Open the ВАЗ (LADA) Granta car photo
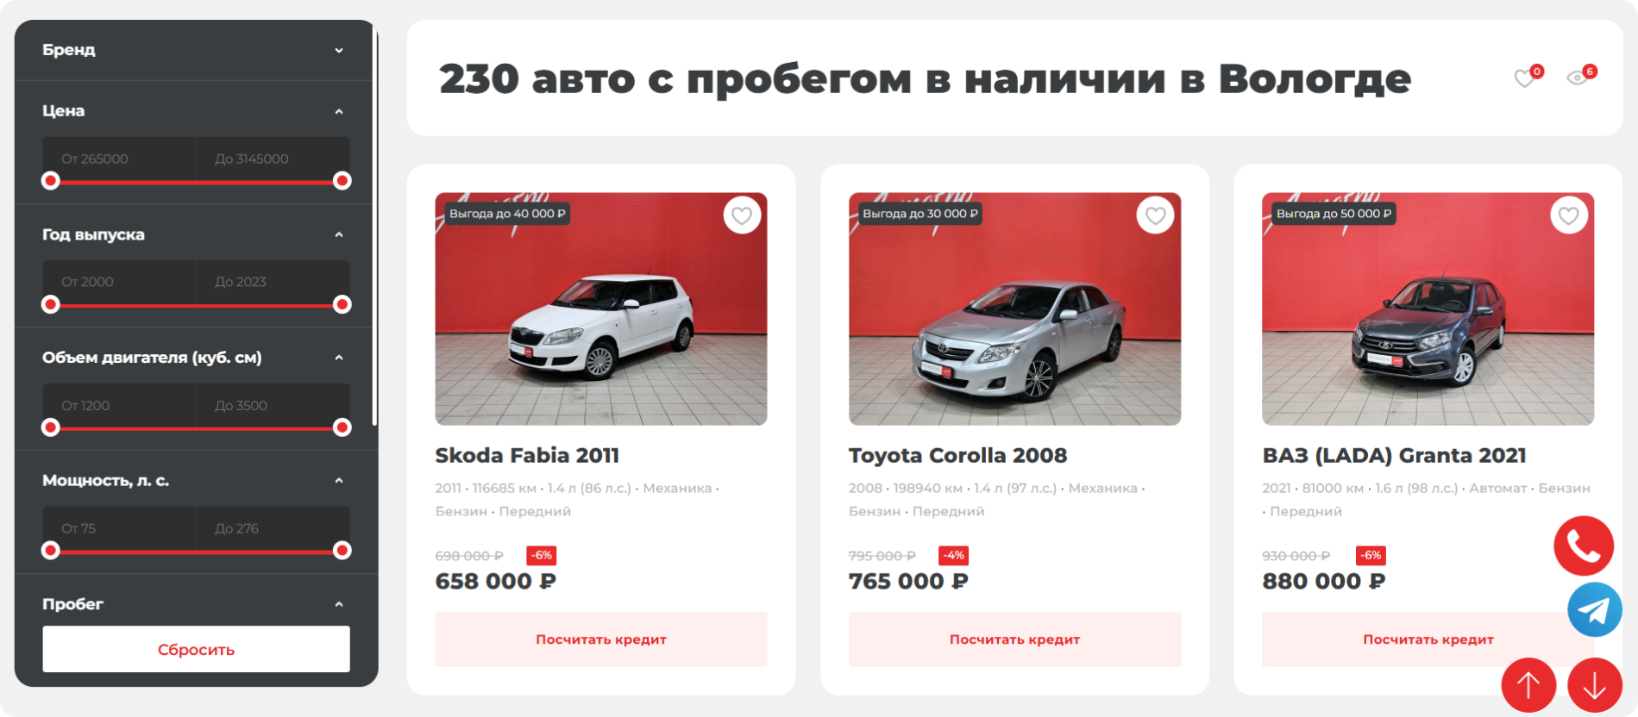The width and height of the screenshot is (1638, 717). click(x=1428, y=309)
